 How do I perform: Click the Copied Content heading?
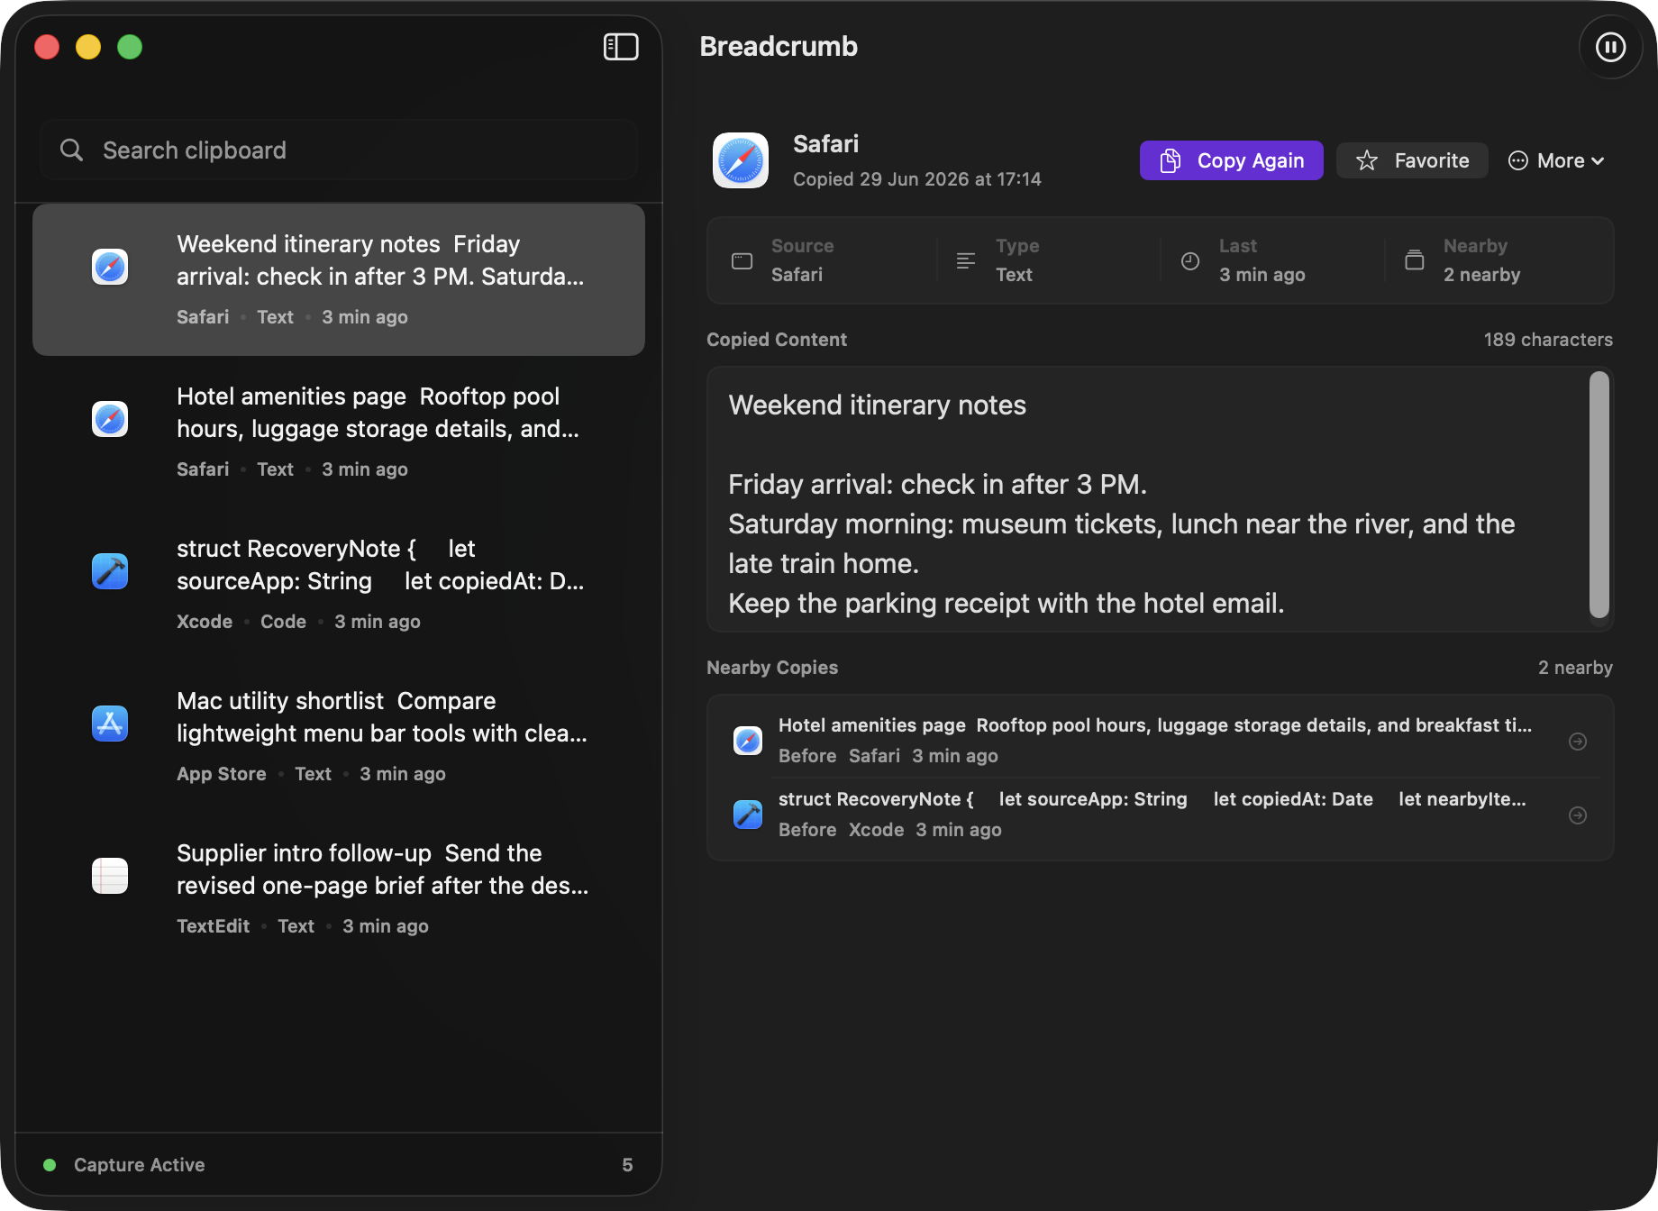(777, 340)
